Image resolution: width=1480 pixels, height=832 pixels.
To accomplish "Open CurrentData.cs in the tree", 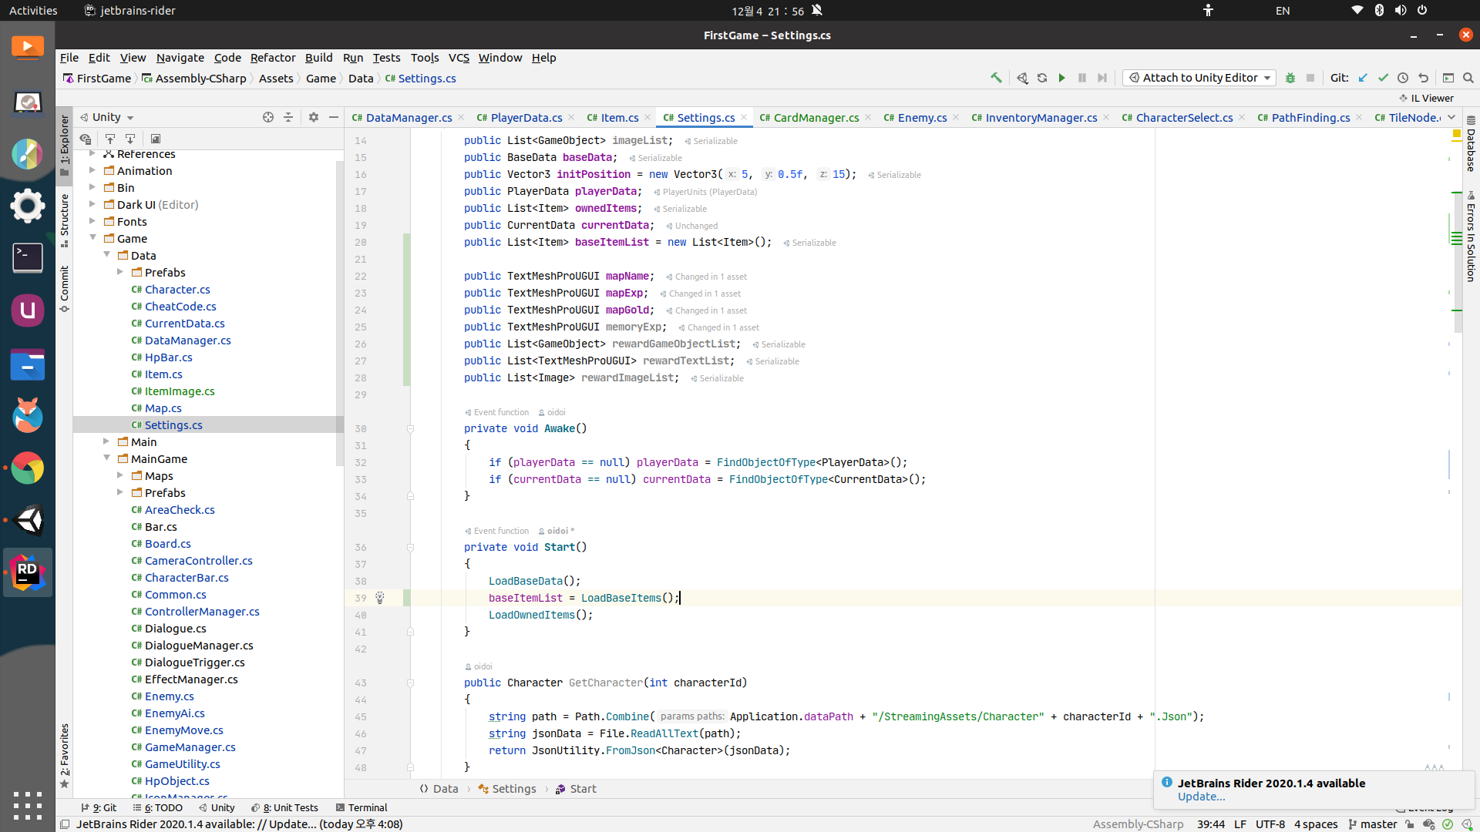I will [x=184, y=324].
